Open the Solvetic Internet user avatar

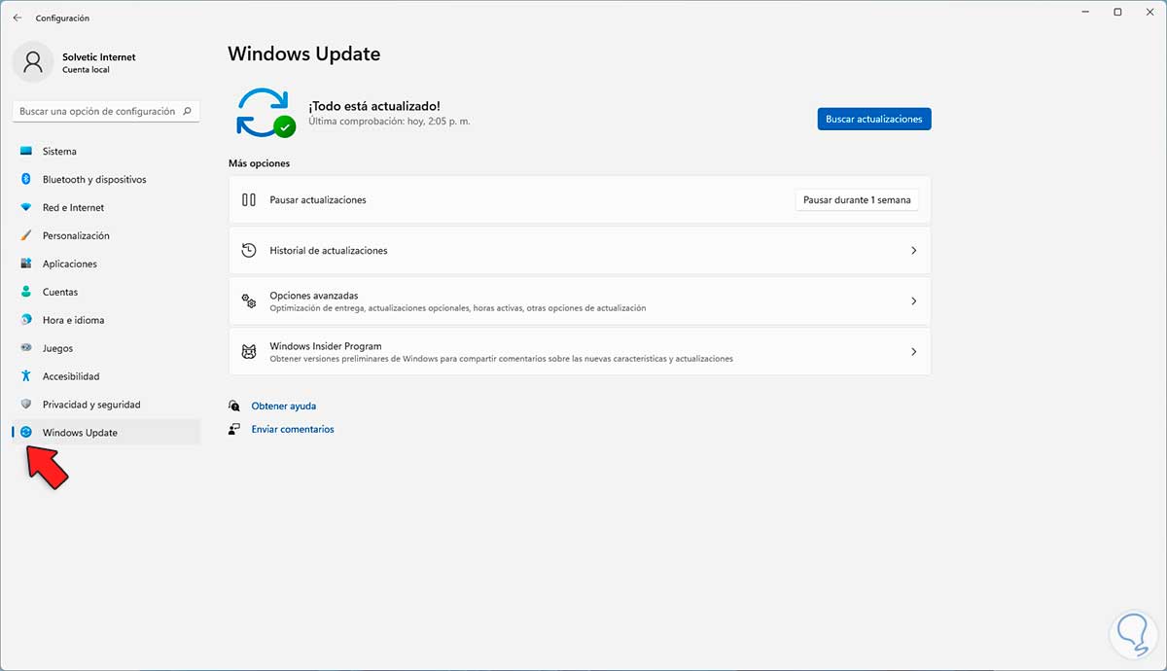pos(33,62)
